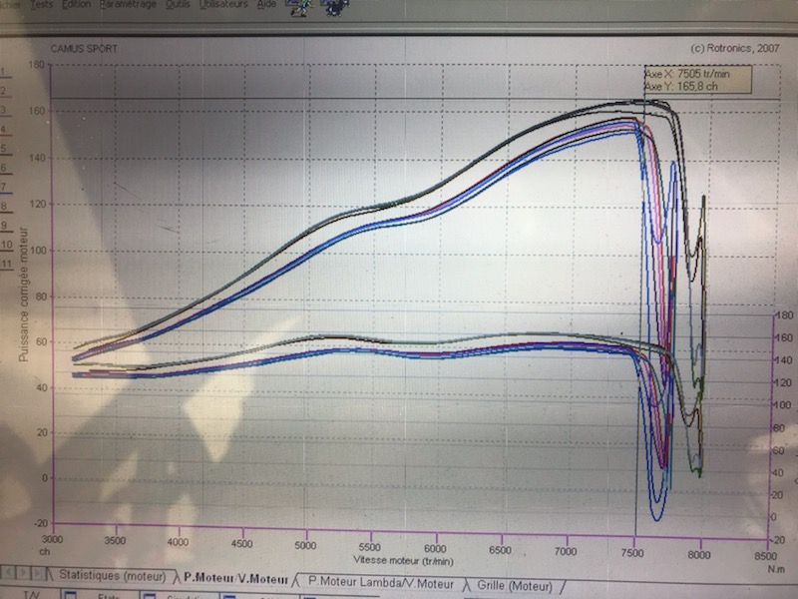Open the Aide menu
798x599 pixels.
coord(267,5)
